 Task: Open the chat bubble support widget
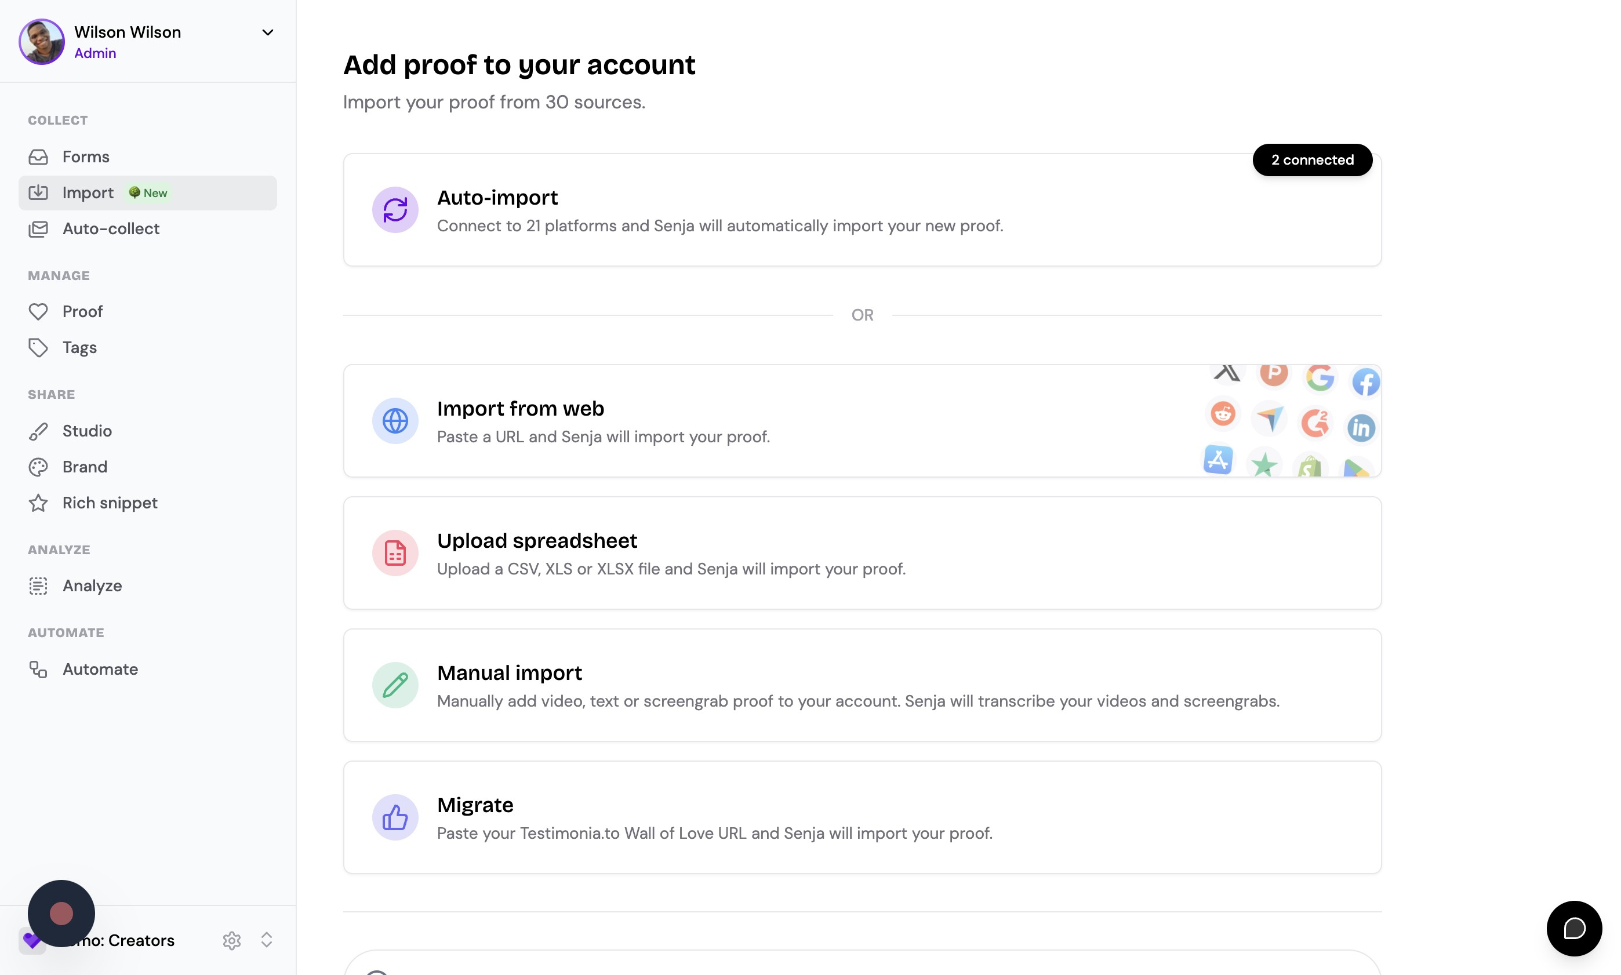tap(1573, 929)
